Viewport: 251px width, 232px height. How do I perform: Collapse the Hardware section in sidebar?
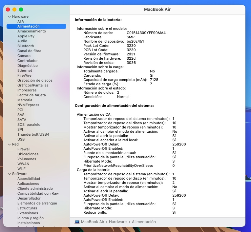[x=9, y=16]
